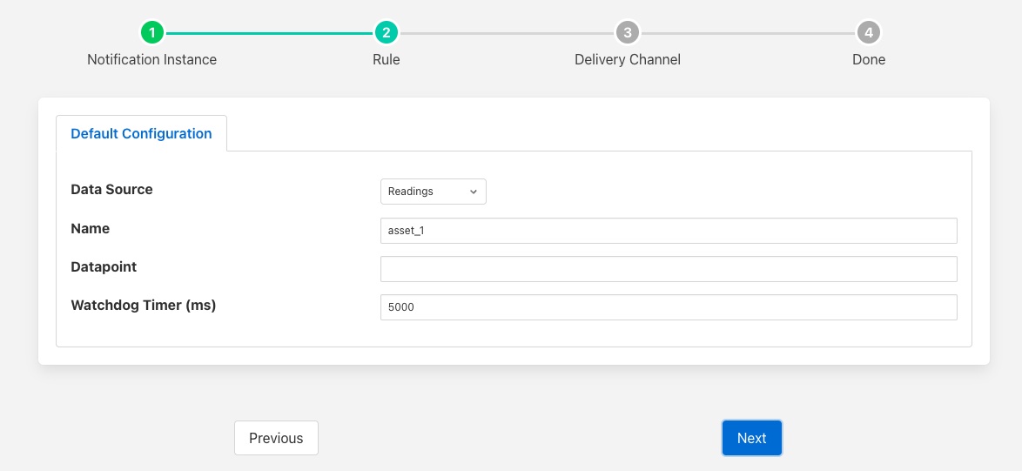Image resolution: width=1022 pixels, height=471 pixels.
Task: Focus the Watchdog Timer field showing 5000
Action: 668,307
